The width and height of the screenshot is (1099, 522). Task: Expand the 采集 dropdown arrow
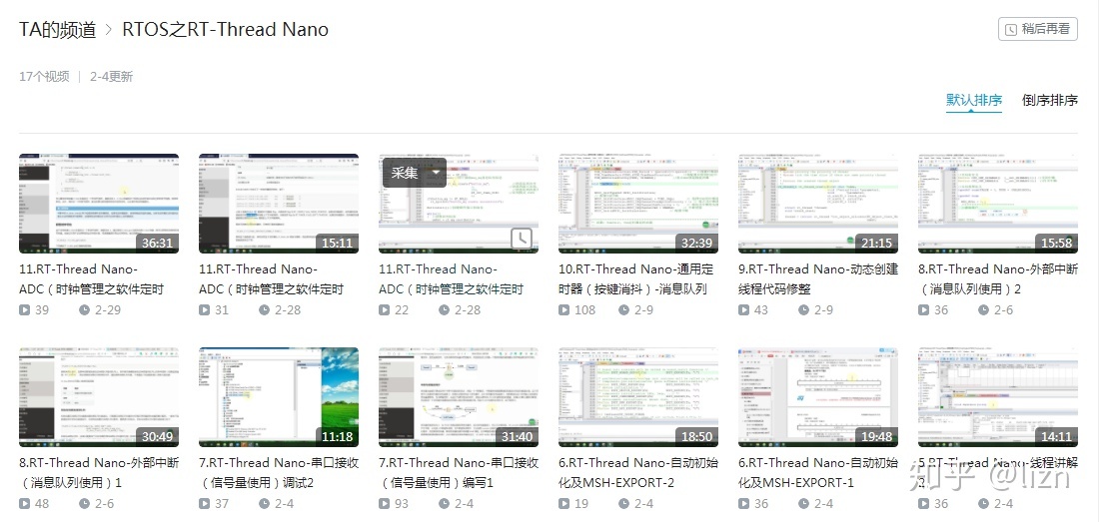tap(436, 173)
